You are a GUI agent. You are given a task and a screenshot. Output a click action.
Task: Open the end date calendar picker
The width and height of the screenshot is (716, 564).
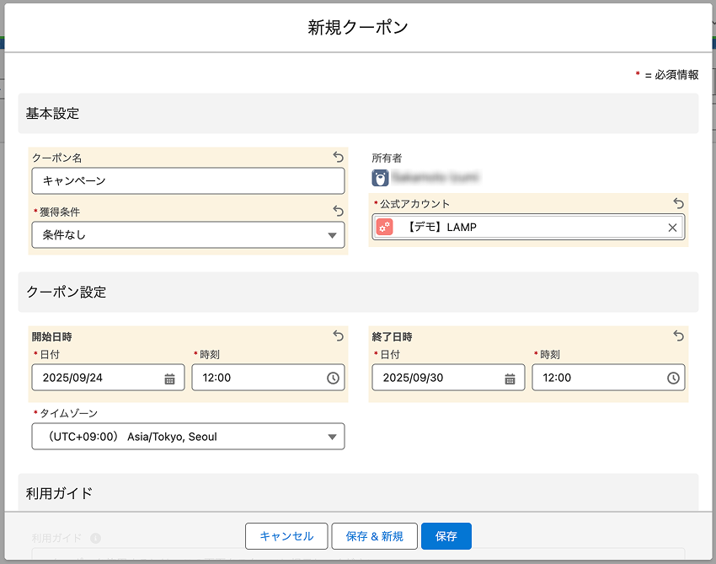[510, 379]
